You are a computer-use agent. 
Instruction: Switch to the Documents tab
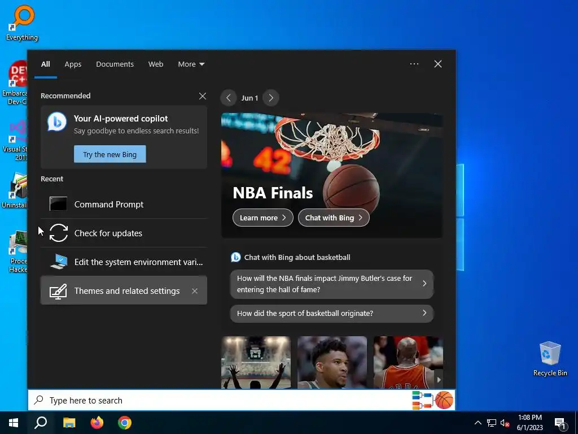click(115, 64)
